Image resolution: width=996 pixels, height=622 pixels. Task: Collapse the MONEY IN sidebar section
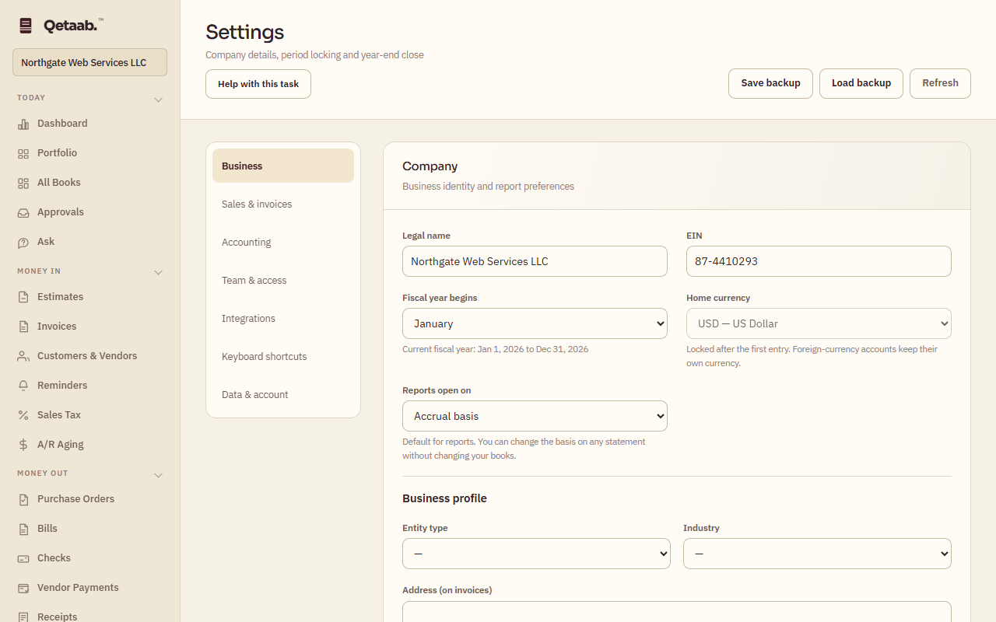coord(158,272)
